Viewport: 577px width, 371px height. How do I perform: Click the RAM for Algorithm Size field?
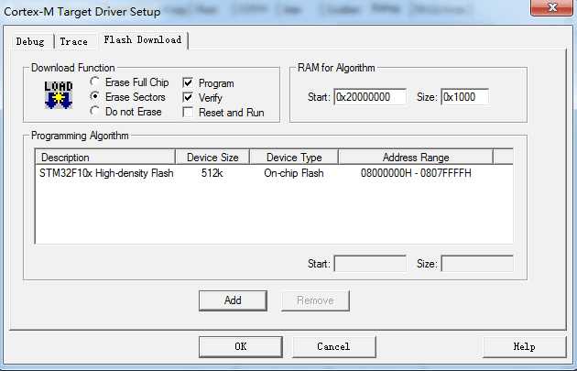(x=465, y=97)
